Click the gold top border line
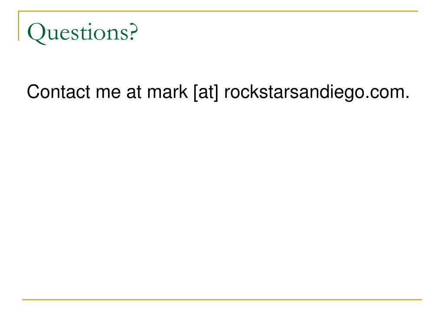 [218, 11]
